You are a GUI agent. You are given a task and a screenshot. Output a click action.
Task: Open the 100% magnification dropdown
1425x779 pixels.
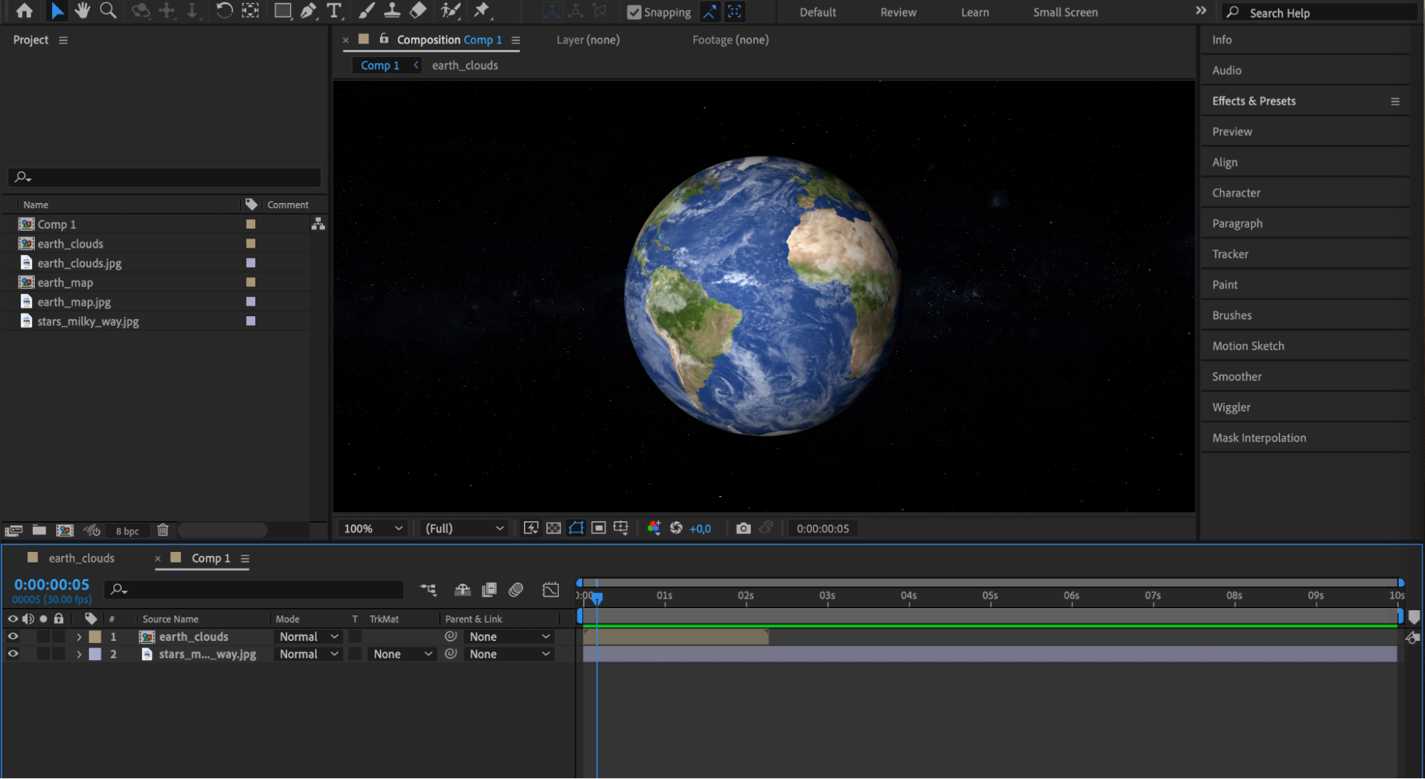[x=374, y=528]
